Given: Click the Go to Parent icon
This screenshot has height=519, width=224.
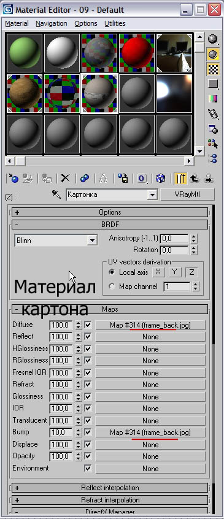Looking at the screenshot, I should coord(194,179).
